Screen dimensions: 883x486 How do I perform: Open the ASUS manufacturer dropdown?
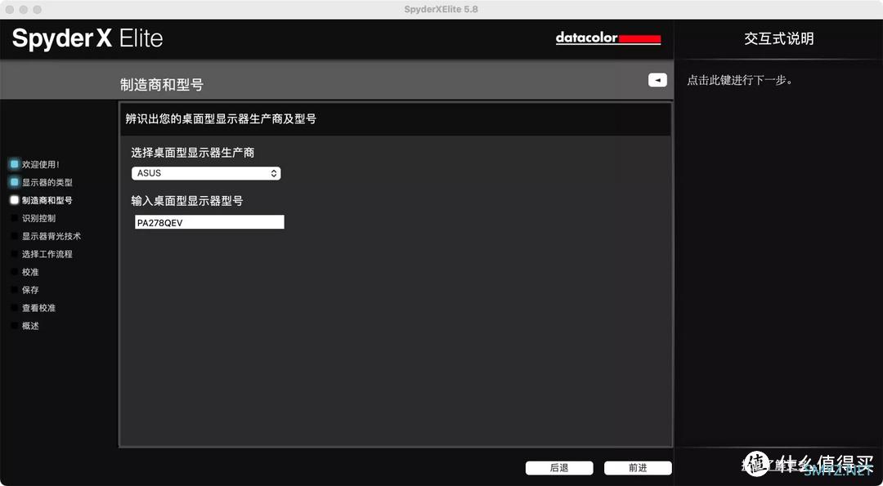coord(206,172)
